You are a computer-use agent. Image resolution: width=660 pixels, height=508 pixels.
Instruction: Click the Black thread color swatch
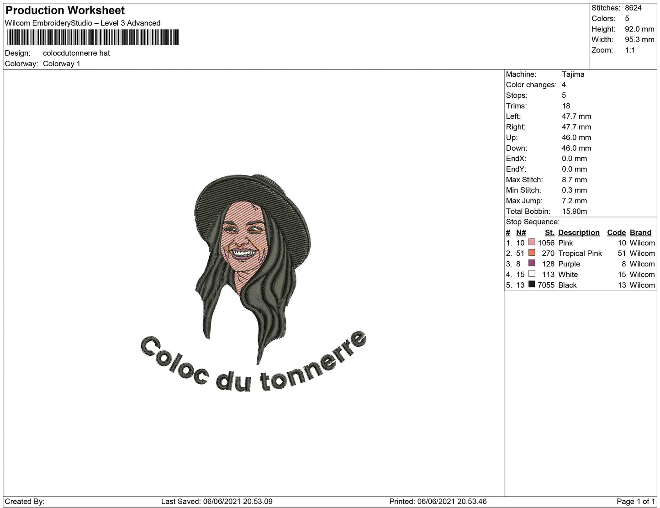click(x=532, y=285)
